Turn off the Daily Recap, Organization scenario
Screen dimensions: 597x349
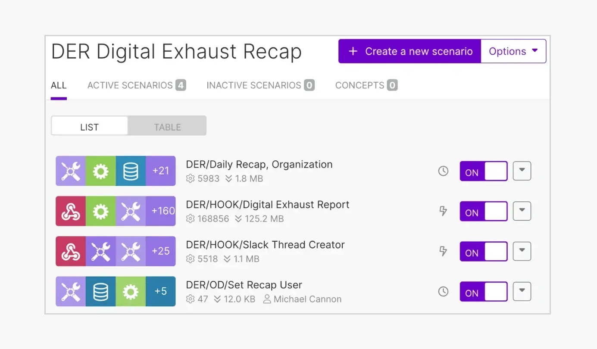click(483, 171)
